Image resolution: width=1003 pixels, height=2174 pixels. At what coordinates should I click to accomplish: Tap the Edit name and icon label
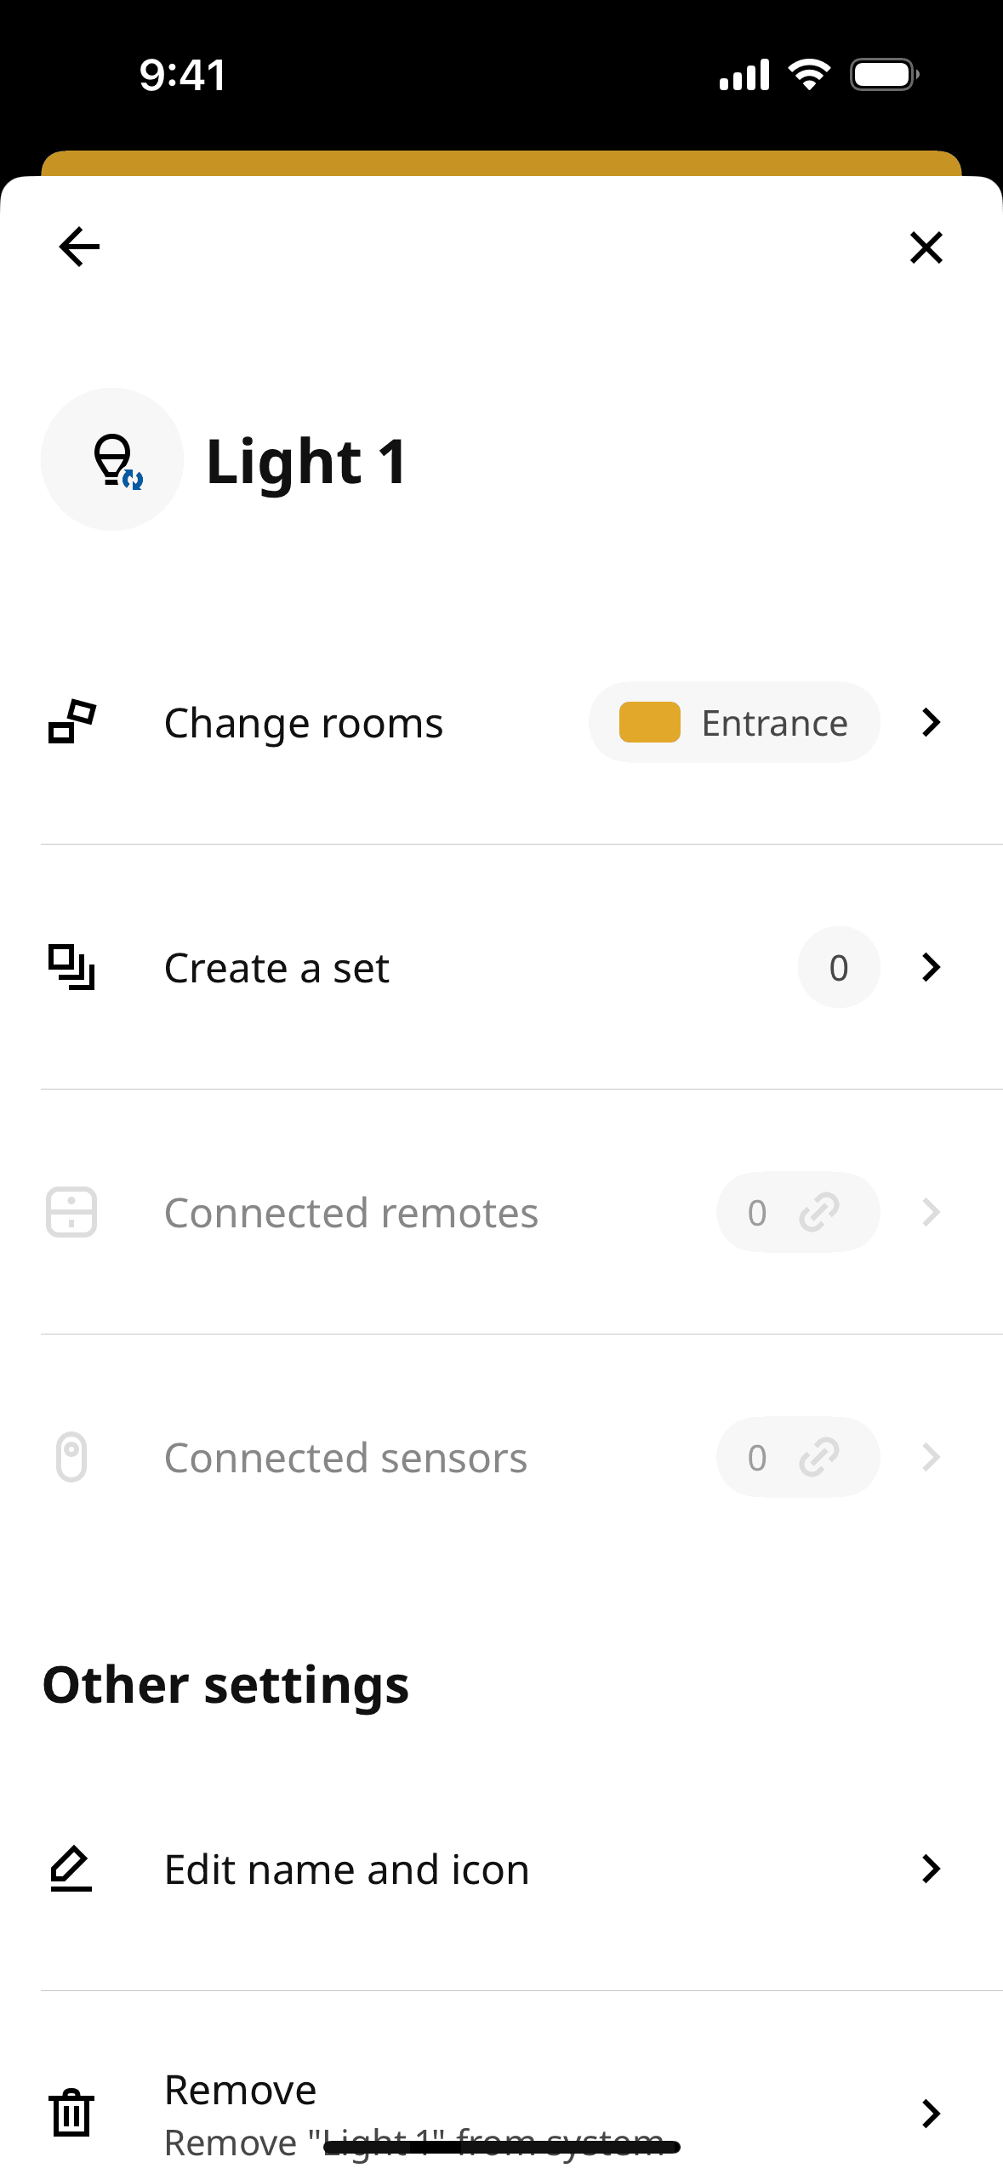point(346,1870)
